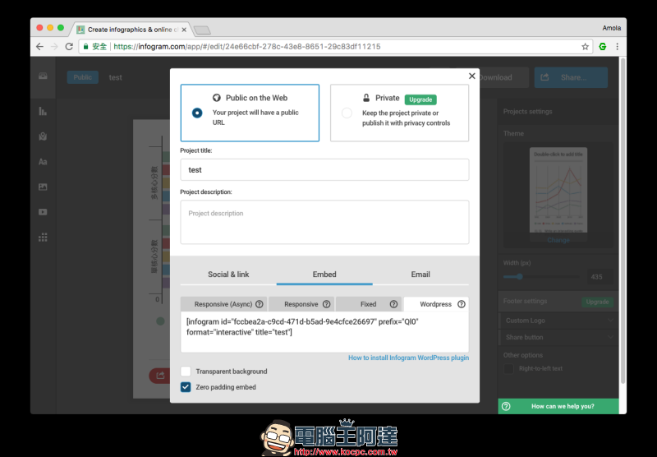The image size is (657, 457).
Task: Switch to the Email tab
Action: [x=420, y=275]
